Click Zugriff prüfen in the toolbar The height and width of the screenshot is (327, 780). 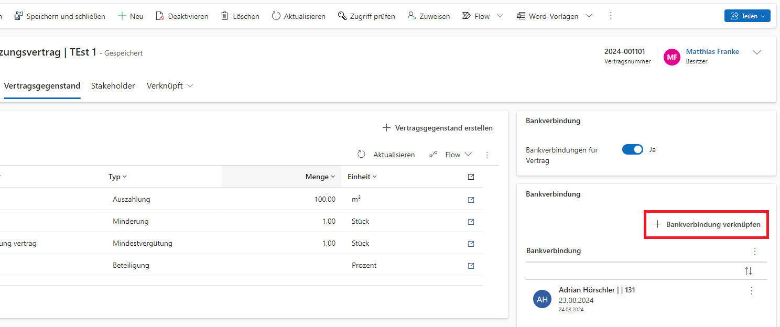point(366,16)
